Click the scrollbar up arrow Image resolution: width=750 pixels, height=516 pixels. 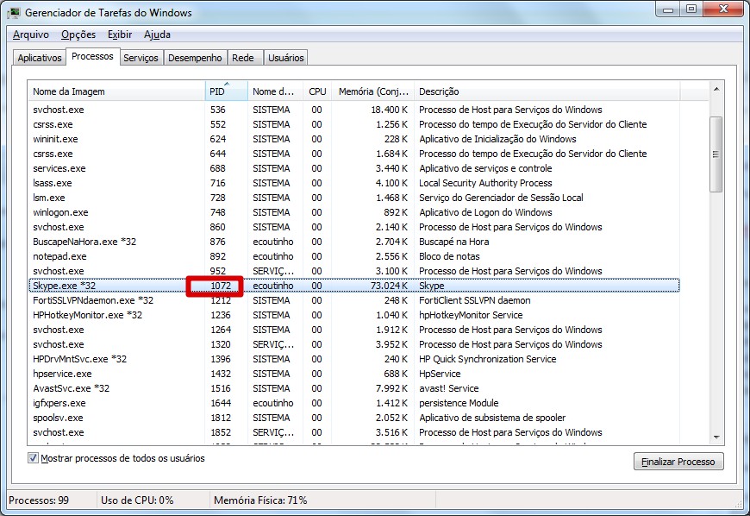click(x=716, y=89)
